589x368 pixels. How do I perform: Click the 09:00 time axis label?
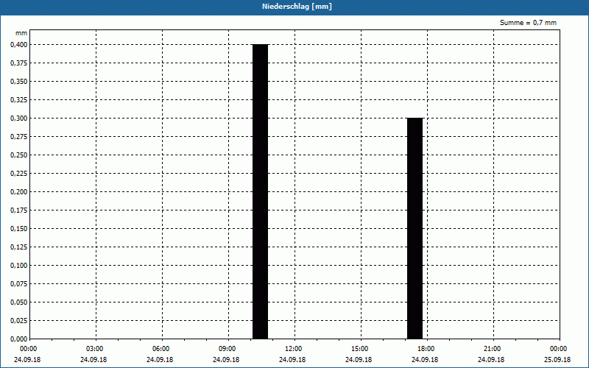[228, 349]
